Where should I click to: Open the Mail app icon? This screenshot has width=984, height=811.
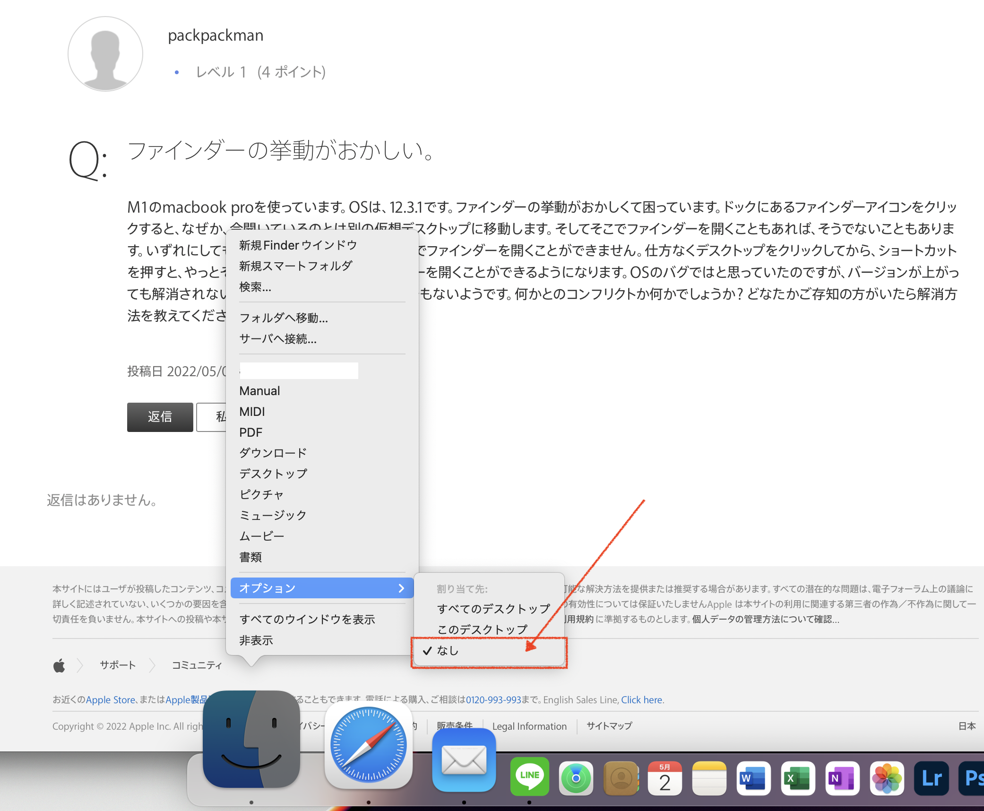pyautogui.click(x=464, y=760)
